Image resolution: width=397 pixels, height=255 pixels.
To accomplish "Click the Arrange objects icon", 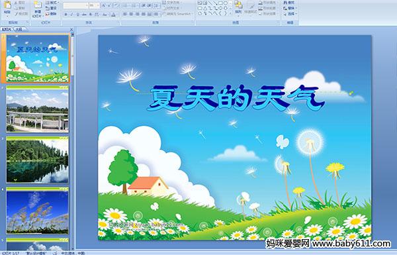I will [x=238, y=5].
